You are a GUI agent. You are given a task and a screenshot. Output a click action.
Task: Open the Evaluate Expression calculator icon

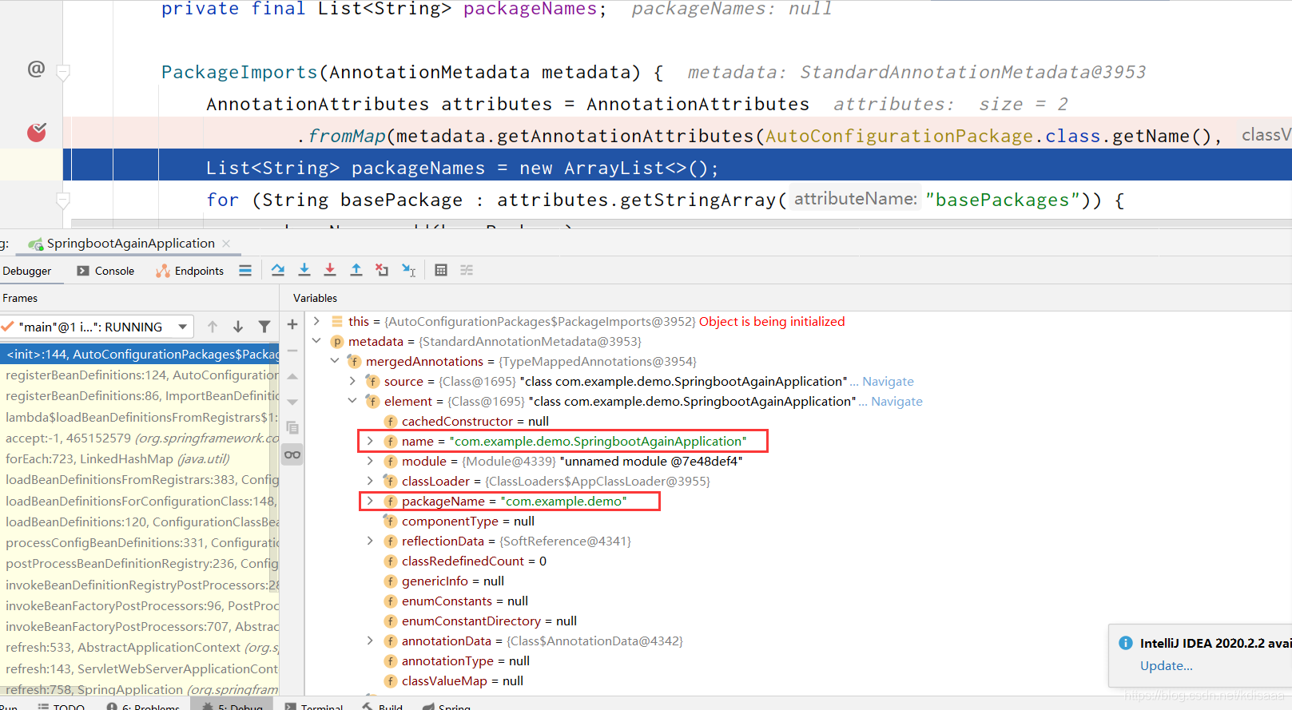coord(441,270)
